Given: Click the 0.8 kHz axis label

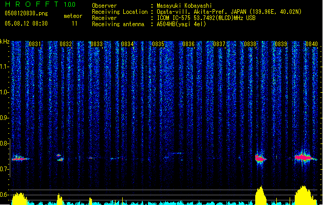Looking at the screenshot, I should point(5,143).
